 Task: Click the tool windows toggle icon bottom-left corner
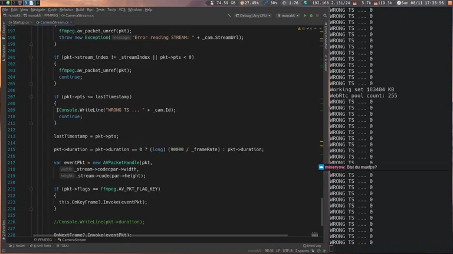[x=4, y=250]
